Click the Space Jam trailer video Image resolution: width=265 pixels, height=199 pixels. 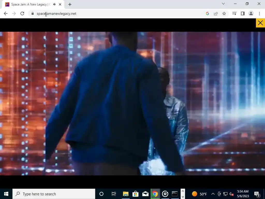click(x=132, y=103)
